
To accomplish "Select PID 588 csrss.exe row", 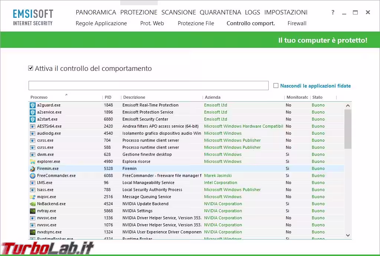I will coord(186,147).
